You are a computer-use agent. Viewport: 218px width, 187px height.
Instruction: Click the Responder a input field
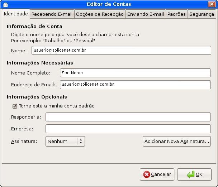pos(128,117)
